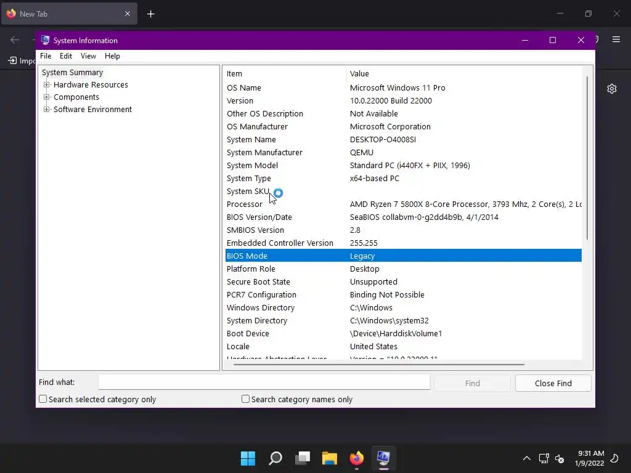Click the Find button

[x=473, y=383]
